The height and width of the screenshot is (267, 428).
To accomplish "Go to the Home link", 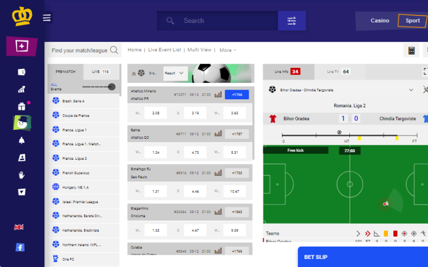I will pyautogui.click(x=135, y=50).
